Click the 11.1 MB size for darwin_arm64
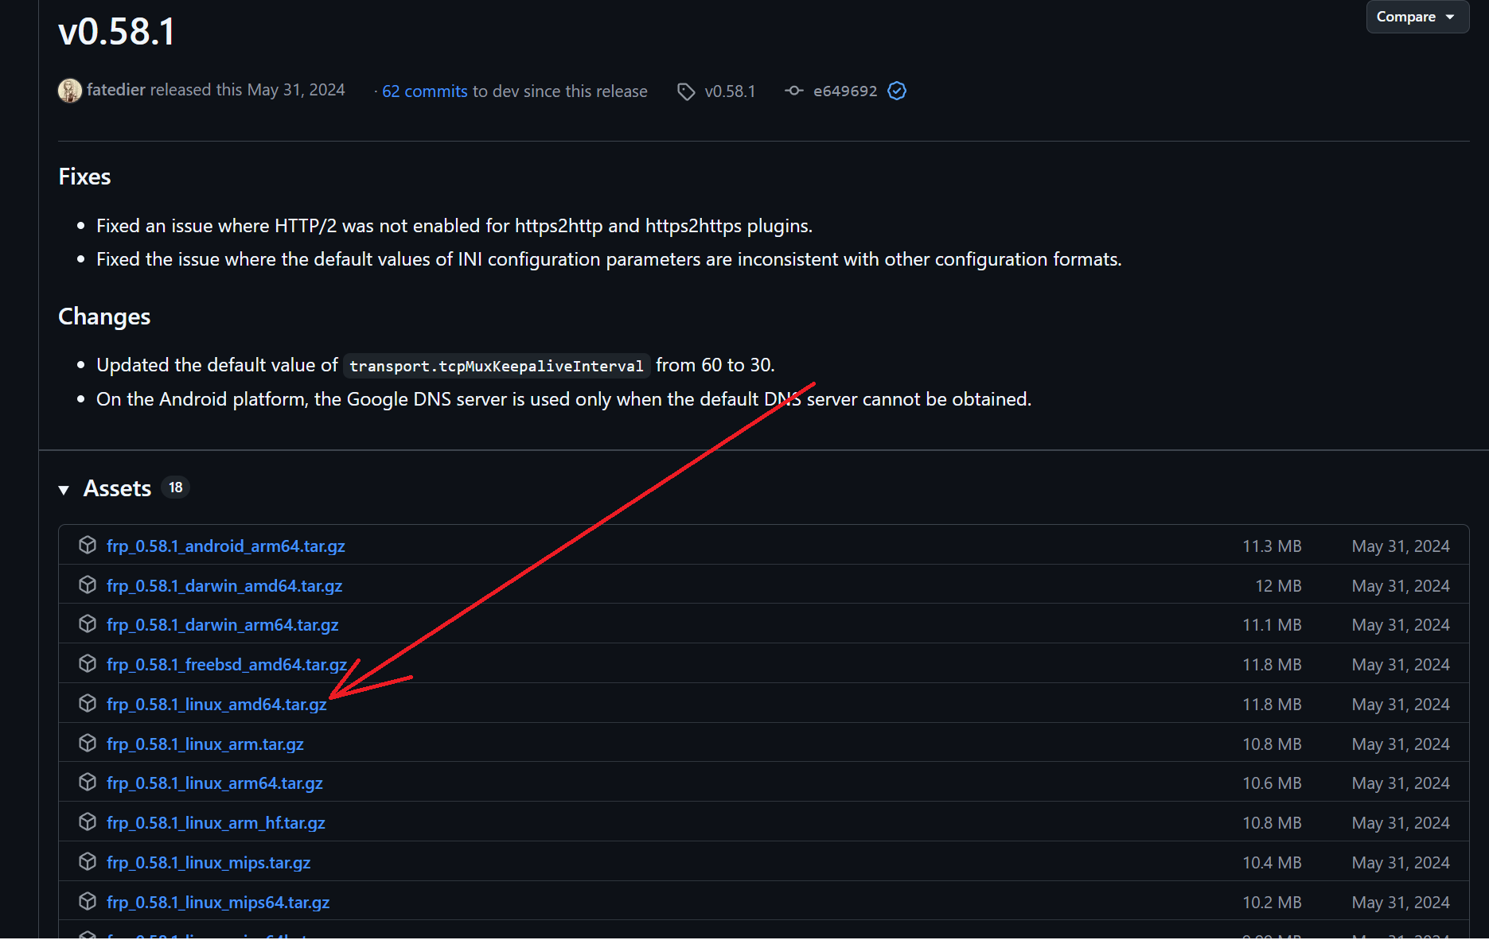 1272,625
